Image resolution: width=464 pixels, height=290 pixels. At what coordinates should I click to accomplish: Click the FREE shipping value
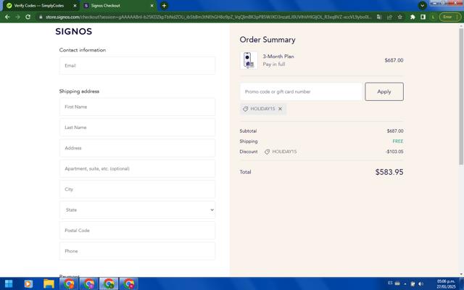(x=398, y=141)
